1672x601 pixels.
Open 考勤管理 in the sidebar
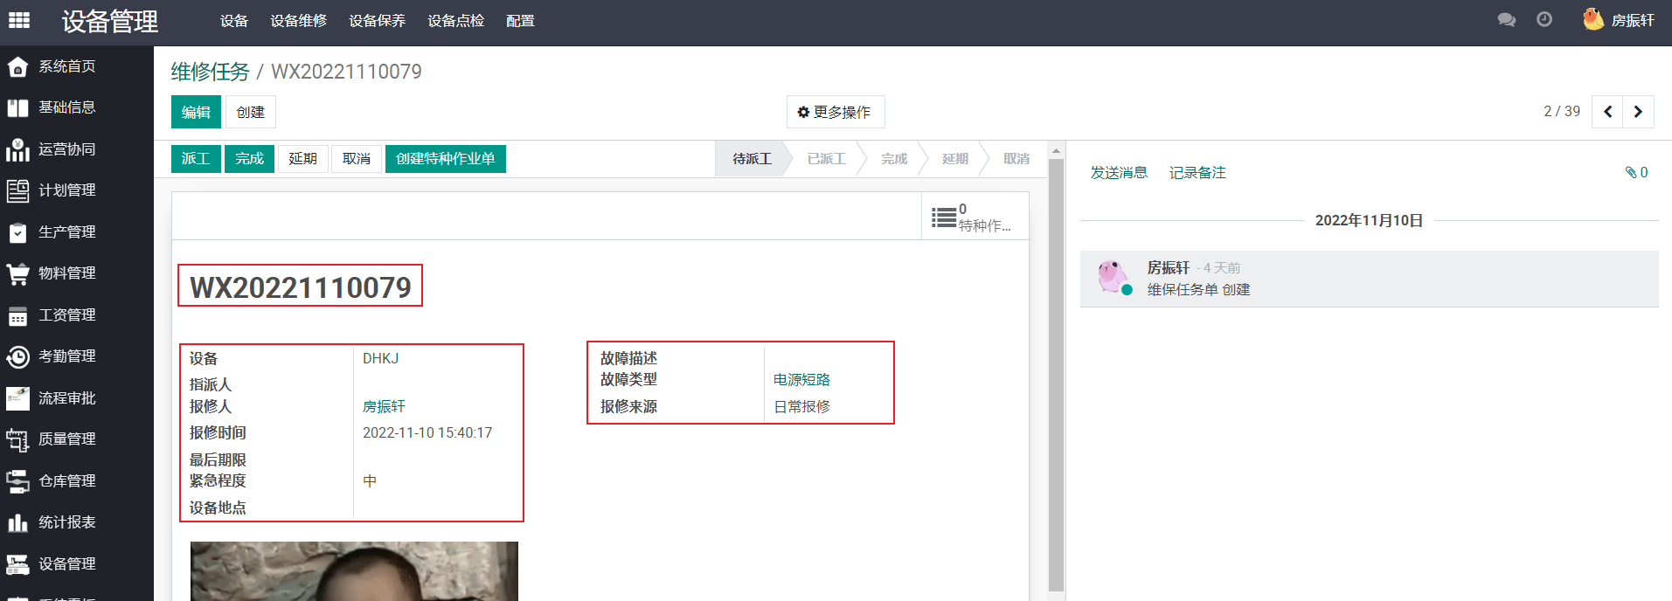(66, 356)
